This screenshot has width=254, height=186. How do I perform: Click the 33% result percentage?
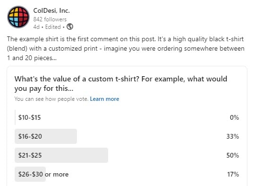tap(233, 136)
